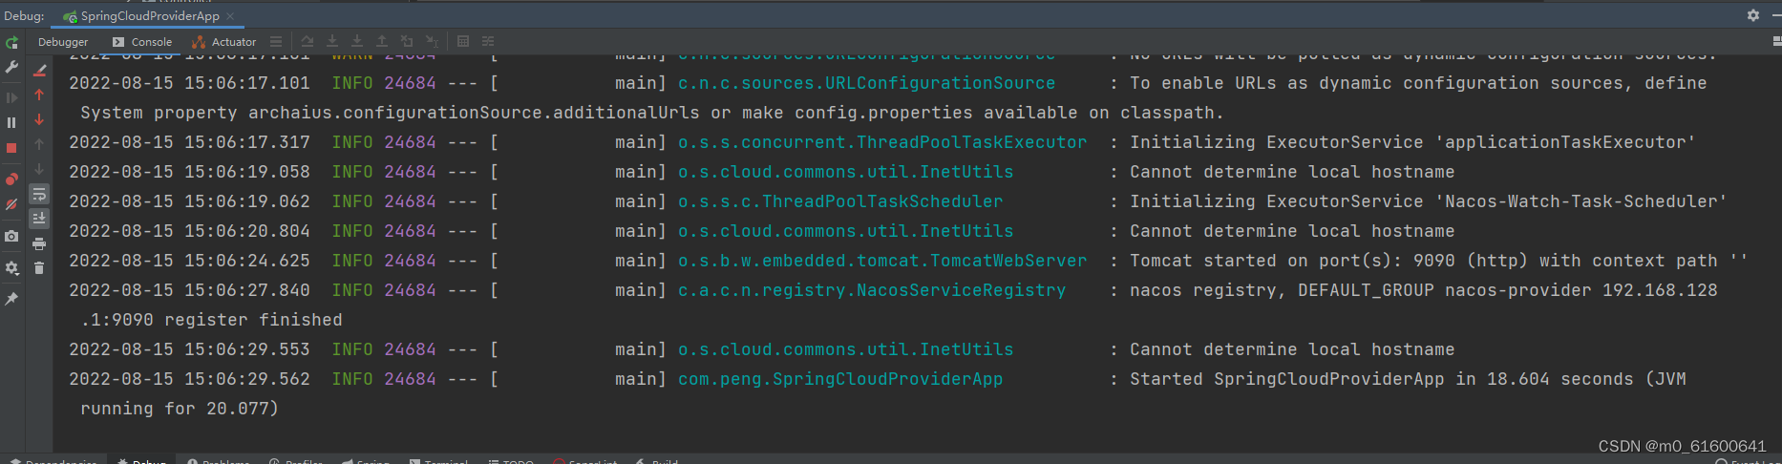Open debug settings gear in left sidebar
The height and width of the screenshot is (464, 1782).
pos(11,268)
